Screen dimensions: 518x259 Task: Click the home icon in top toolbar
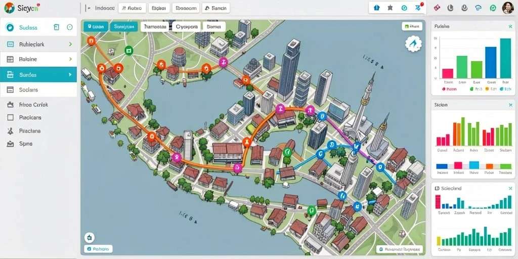376,8
